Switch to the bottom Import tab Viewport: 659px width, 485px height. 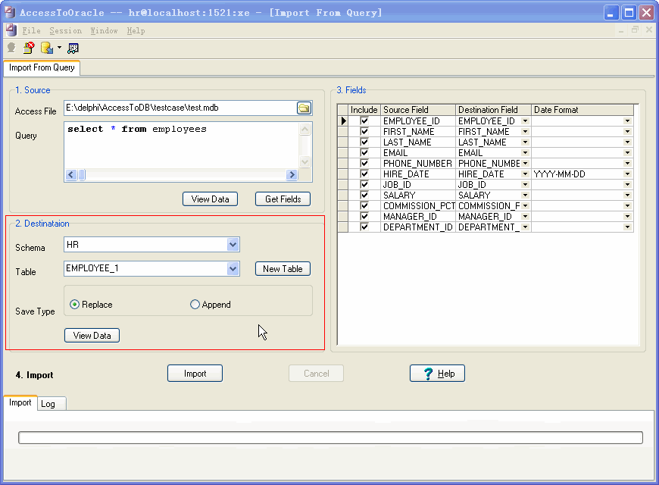(x=20, y=402)
